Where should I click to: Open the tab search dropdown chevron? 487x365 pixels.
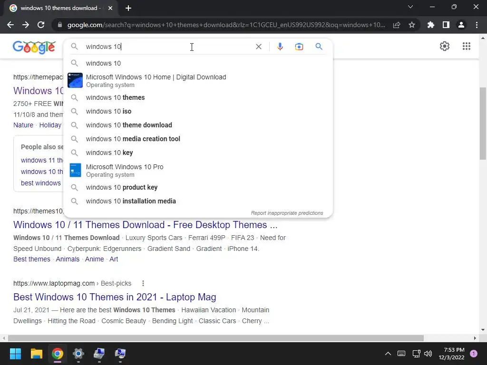pos(410,7)
